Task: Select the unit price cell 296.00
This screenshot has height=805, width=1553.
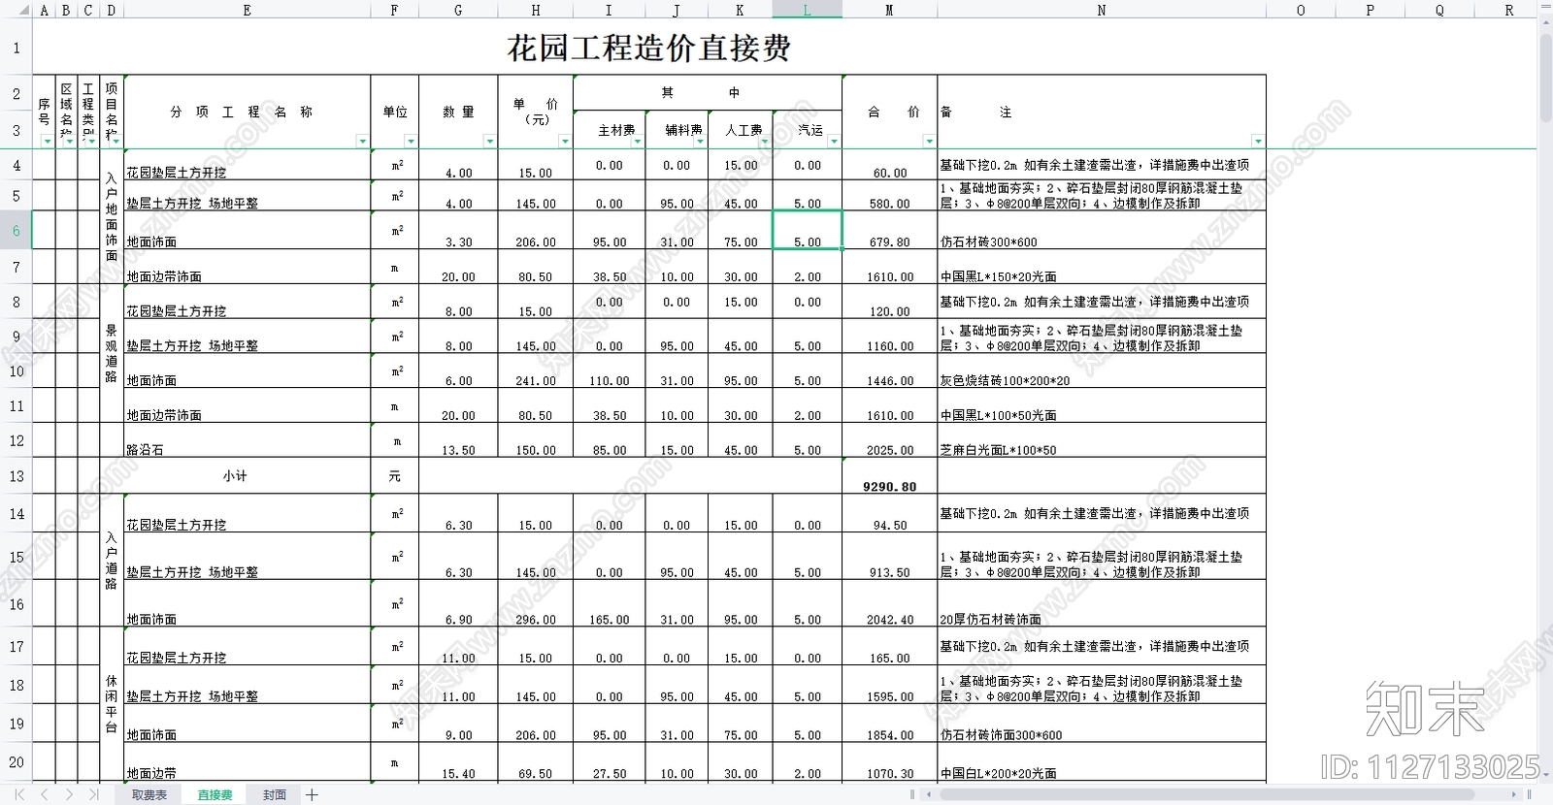Action: point(536,603)
